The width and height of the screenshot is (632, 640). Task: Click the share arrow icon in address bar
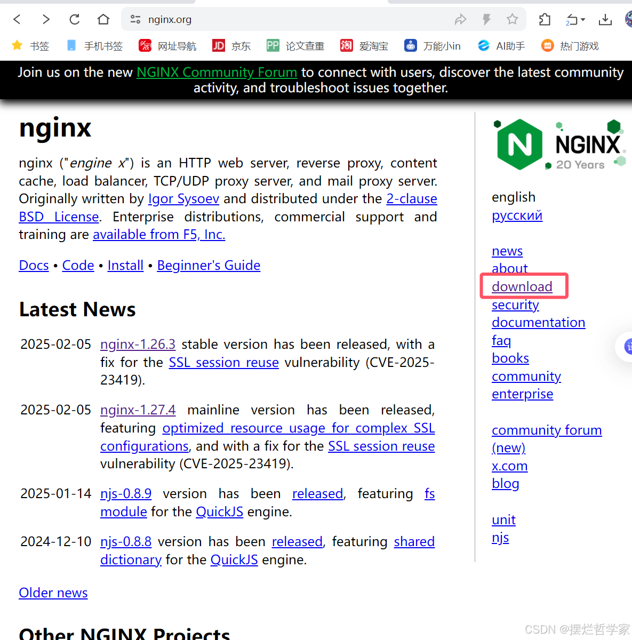[460, 20]
